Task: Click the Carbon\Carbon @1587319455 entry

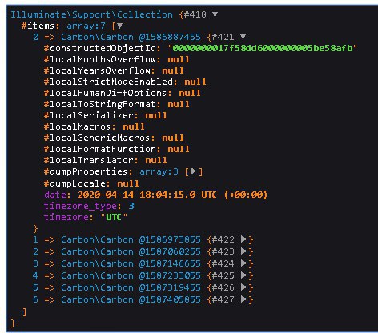Action: (x=131, y=287)
